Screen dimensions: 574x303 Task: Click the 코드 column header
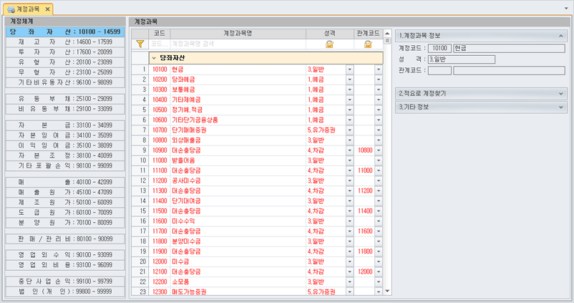[159, 34]
